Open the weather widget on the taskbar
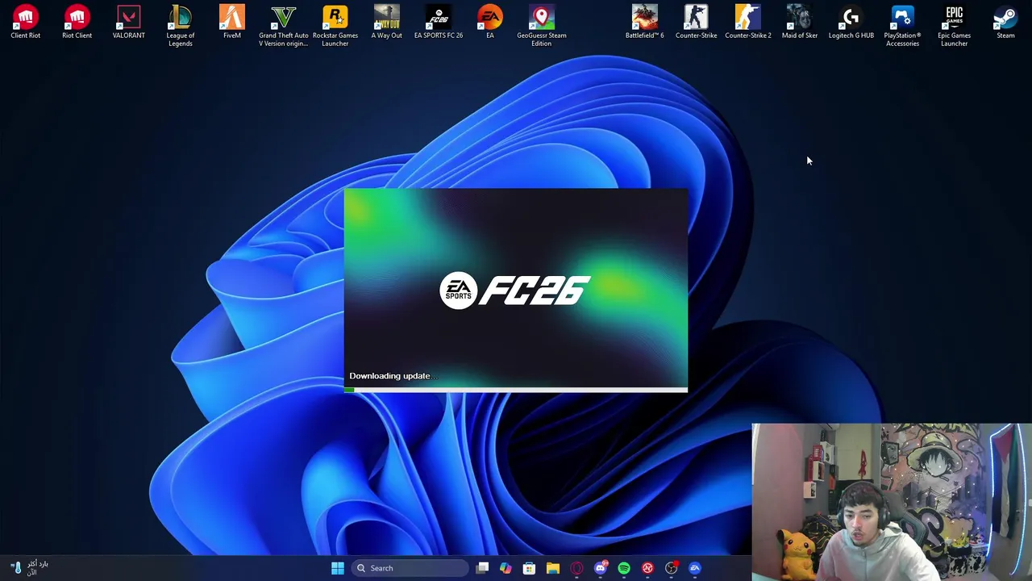 pyautogui.click(x=29, y=568)
